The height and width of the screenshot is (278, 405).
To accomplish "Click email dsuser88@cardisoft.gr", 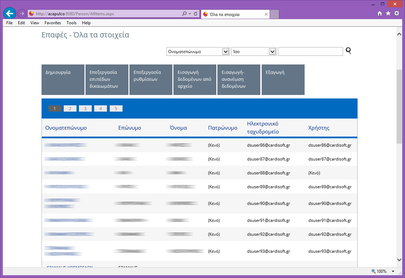I will coord(269,173).
